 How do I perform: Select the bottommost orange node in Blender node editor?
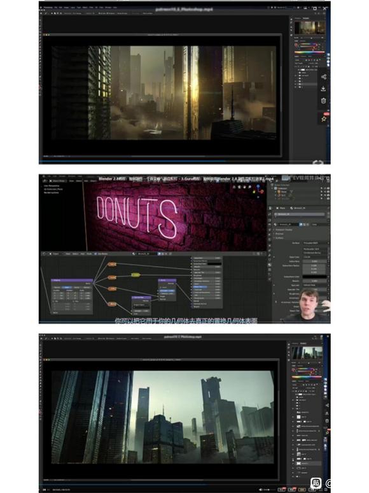[112, 304]
